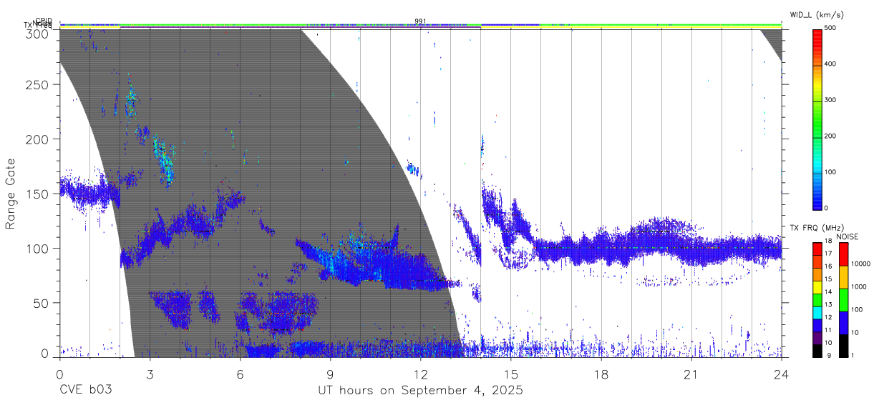Click the x-axis tick label '24'
Viewport: 879px width, 405px height.
[782, 374]
